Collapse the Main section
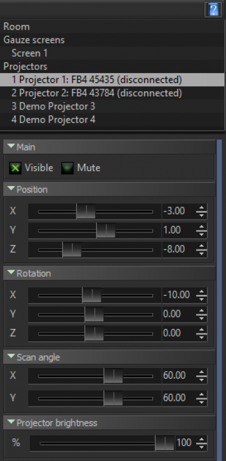The image size is (226, 461). [x=11, y=146]
